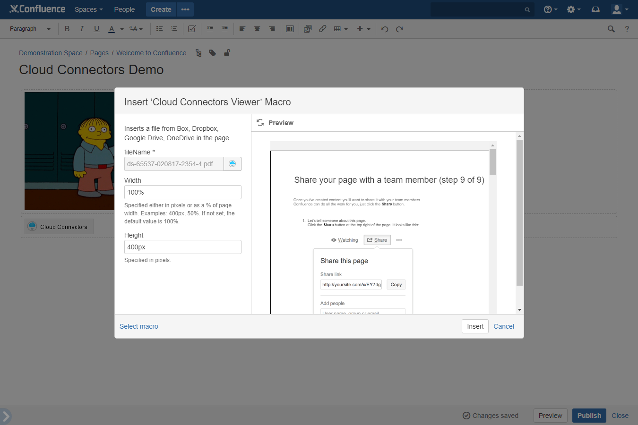The image size is (638, 425).
Task: Click the top search box
Action: pos(482,9)
